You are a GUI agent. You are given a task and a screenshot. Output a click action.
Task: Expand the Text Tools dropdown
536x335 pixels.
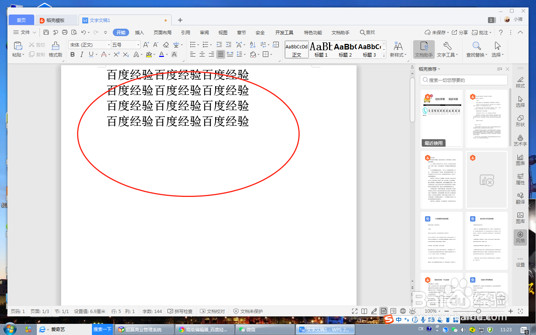[x=457, y=55]
